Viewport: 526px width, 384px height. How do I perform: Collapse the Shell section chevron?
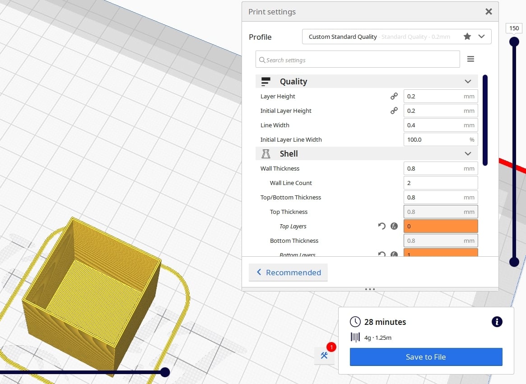pos(468,153)
